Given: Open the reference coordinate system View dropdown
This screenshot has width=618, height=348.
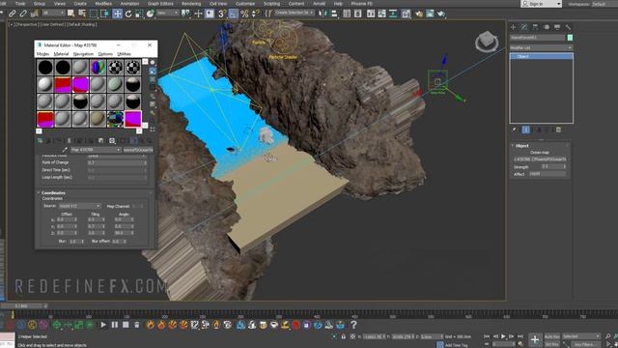Looking at the screenshot, I should [x=167, y=14].
